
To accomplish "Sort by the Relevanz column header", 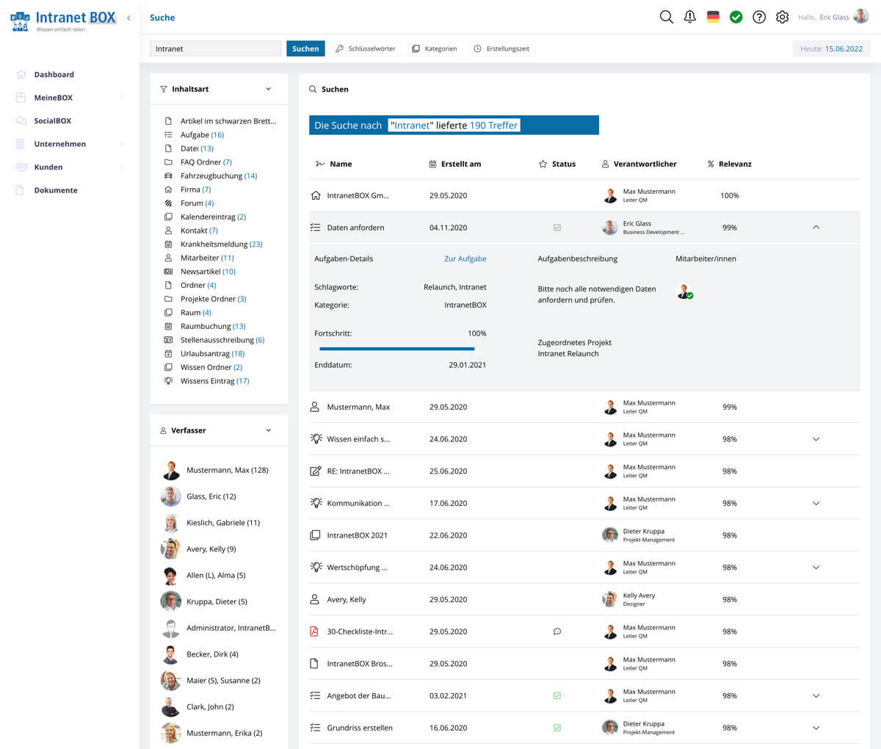I will (x=729, y=164).
